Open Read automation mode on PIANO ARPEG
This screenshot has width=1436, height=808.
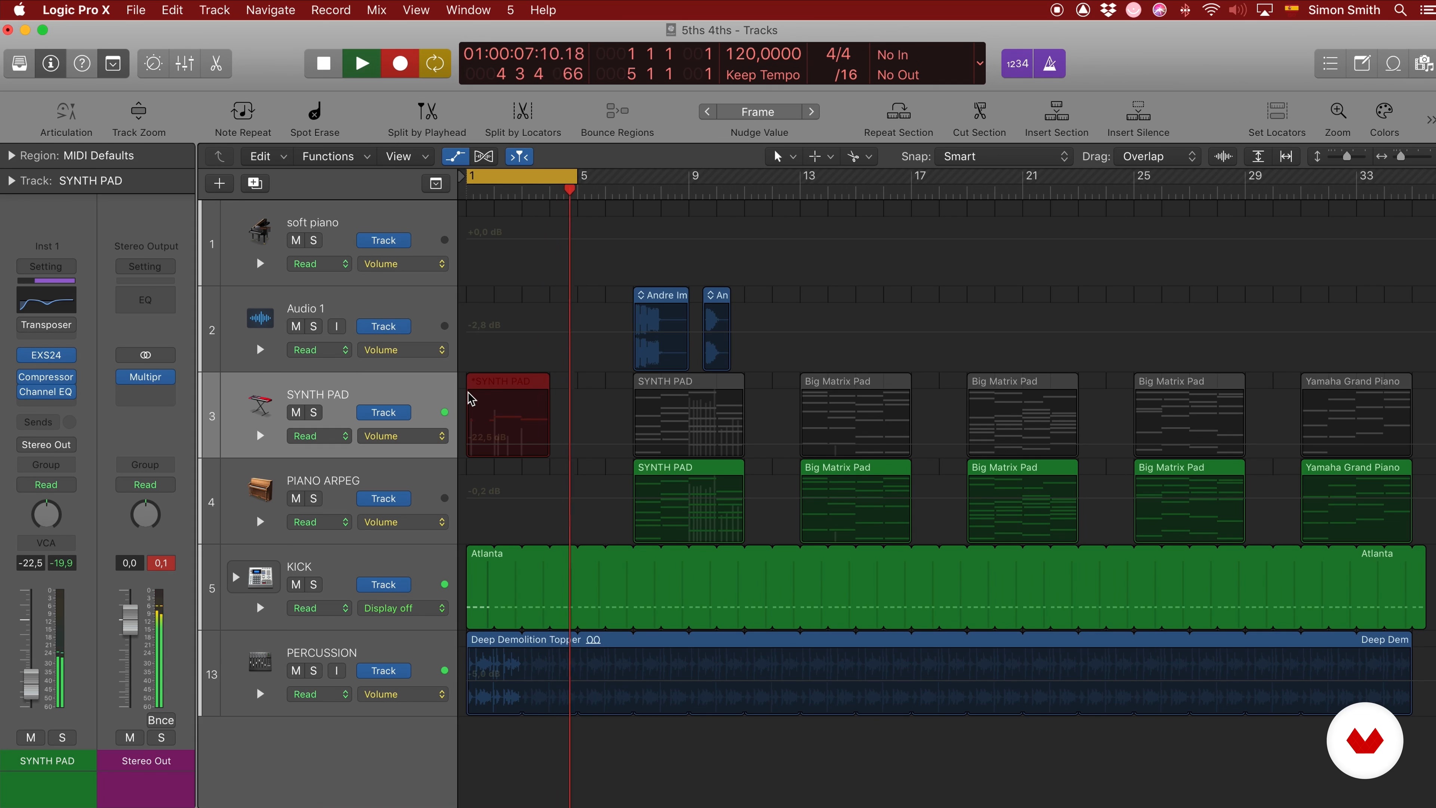[319, 523]
